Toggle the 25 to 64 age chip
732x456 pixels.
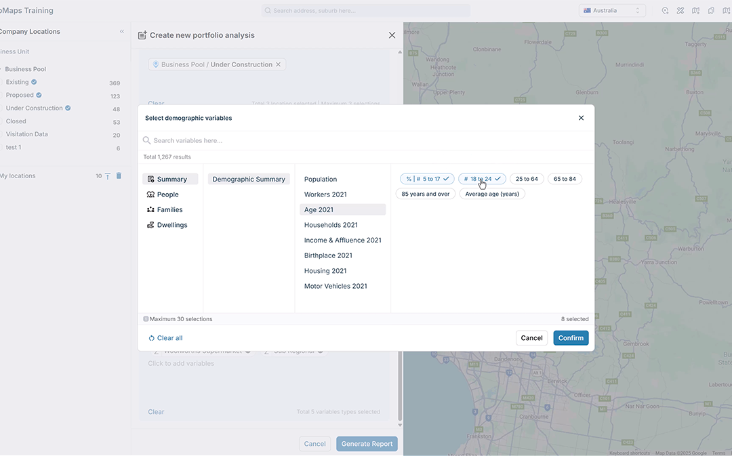pos(527,179)
